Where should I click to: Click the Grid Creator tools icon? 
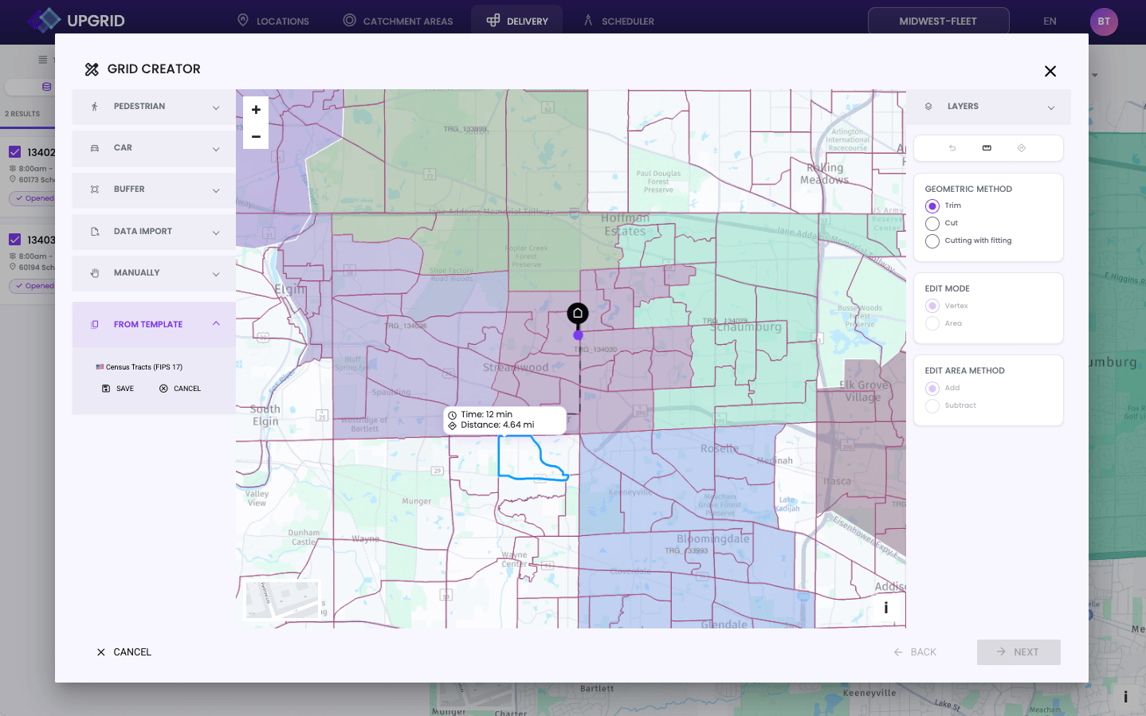tap(92, 69)
